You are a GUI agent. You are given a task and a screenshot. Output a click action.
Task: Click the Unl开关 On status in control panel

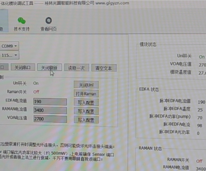(36, 83)
